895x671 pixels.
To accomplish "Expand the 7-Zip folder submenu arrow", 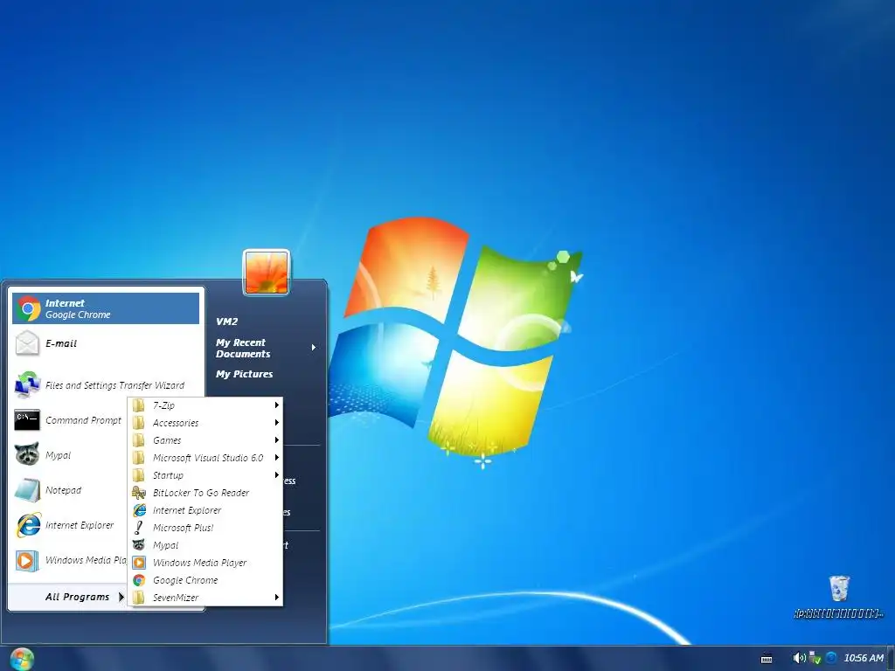I will pyautogui.click(x=277, y=405).
